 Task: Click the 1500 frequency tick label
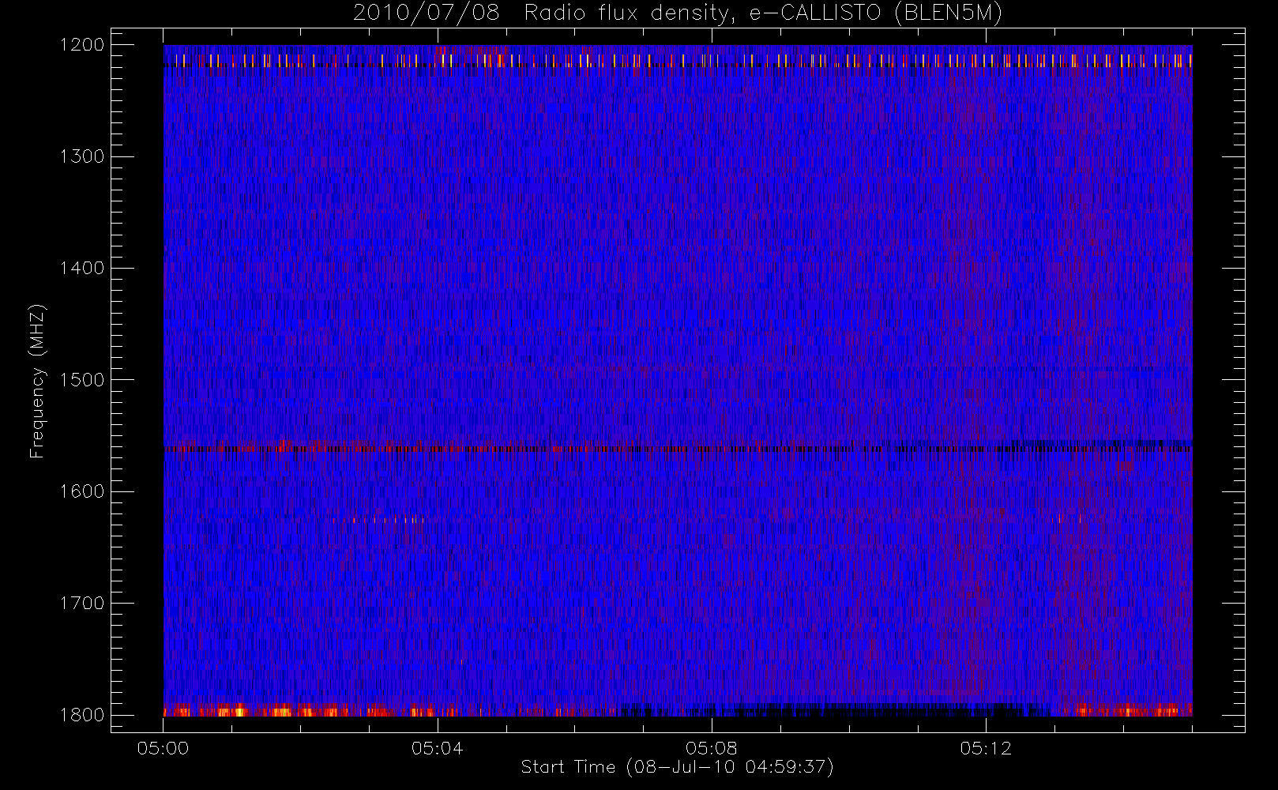[x=82, y=379]
